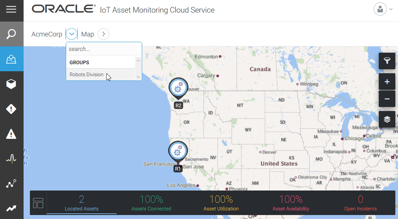The width and height of the screenshot is (398, 219).
Task: Click the groups list scroll-down arrow
Action: coord(138,77)
